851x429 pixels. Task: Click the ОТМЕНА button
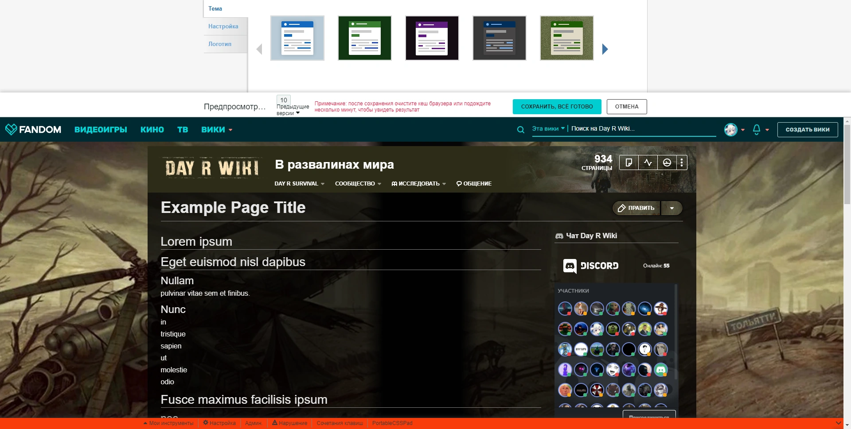[x=627, y=107]
